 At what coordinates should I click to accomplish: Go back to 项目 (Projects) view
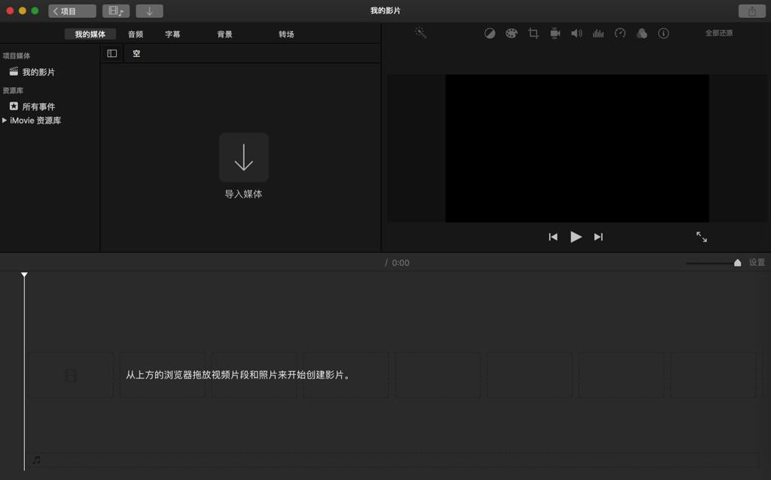tap(72, 11)
